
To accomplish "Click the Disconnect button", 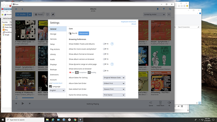I will coord(84,33).
